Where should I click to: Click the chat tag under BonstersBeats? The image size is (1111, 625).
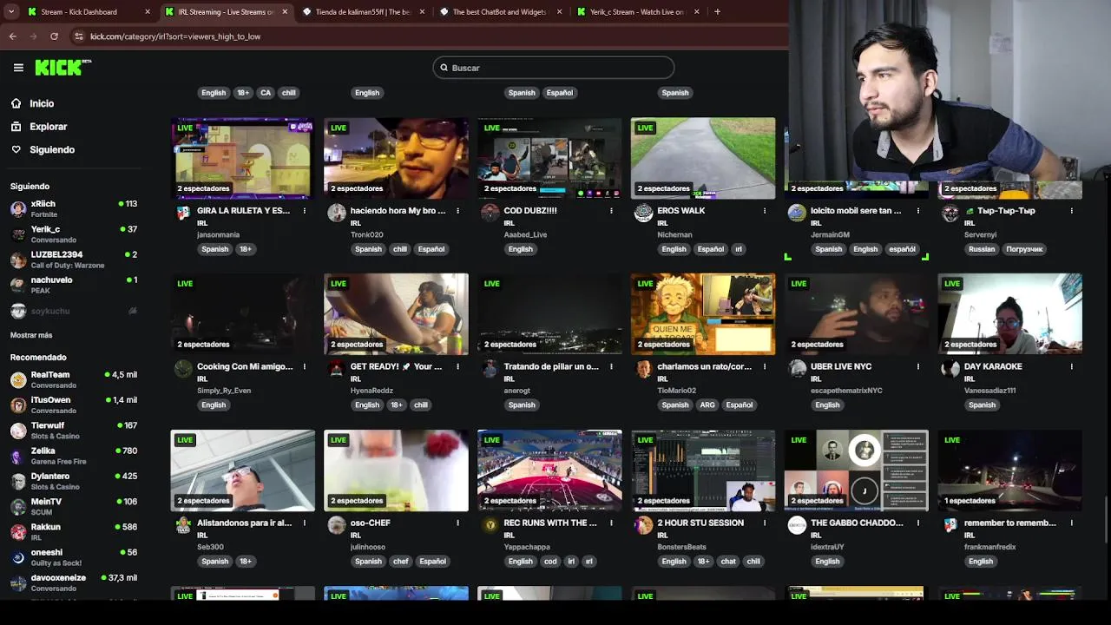[x=728, y=562]
